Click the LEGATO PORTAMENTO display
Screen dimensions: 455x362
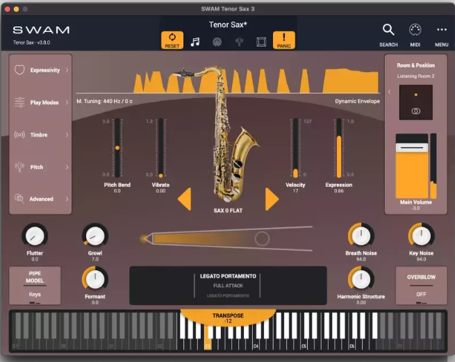pos(228,286)
